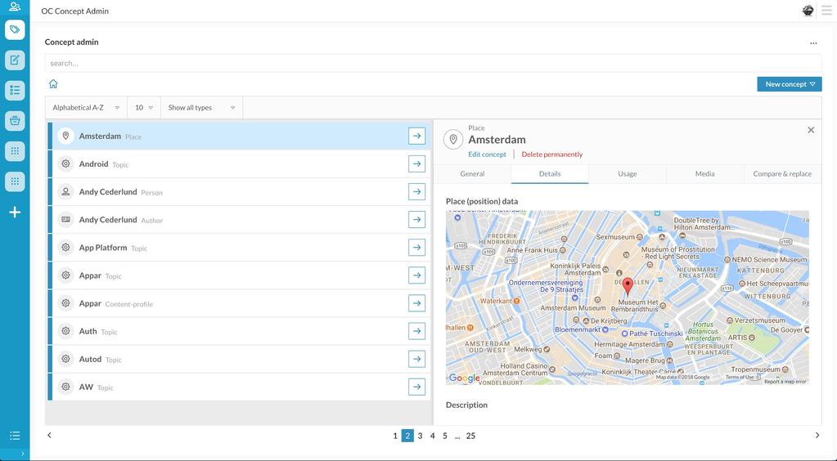Click the users icon at sidebar top
The width and height of the screenshot is (837, 461).
(15, 7)
